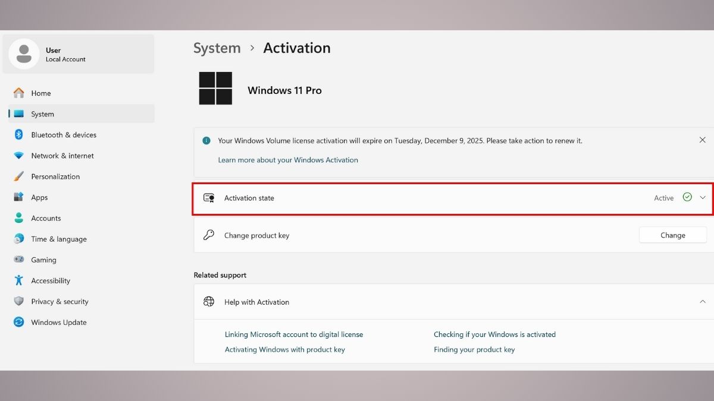Click the Privacy & security shield icon
Image resolution: width=714 pixels, height=401 pixels.
pyautogui.click(x=18, y=301)
